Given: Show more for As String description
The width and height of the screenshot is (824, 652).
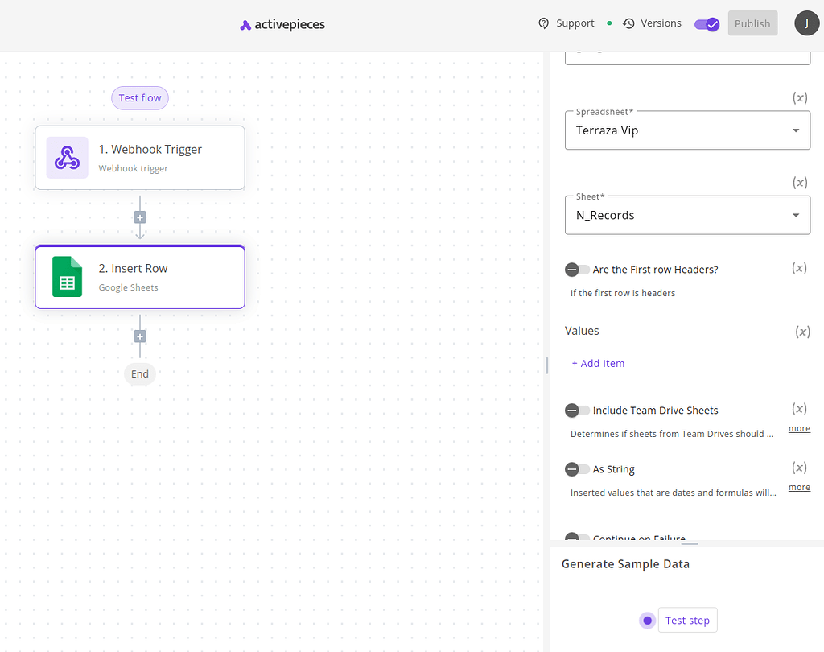Looking at the screenshot, I should click(799, 488).
